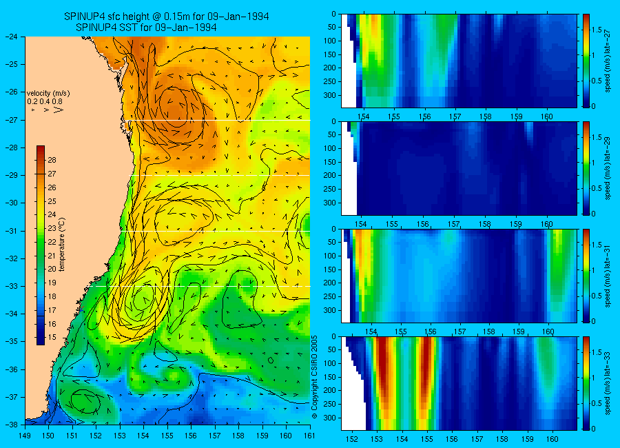Select the "temperature (°C)" color bar label
Screen dimensions: 620x448
[x=62, y=245]
